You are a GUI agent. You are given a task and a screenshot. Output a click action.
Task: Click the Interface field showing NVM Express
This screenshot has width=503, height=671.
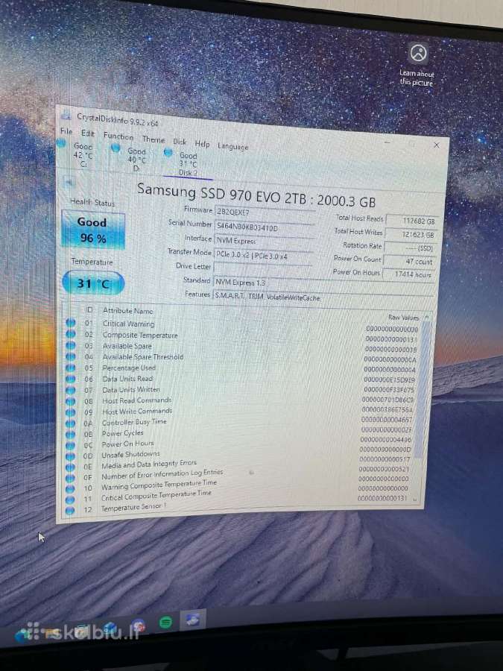pyautogui.click(x=264, y=242)
